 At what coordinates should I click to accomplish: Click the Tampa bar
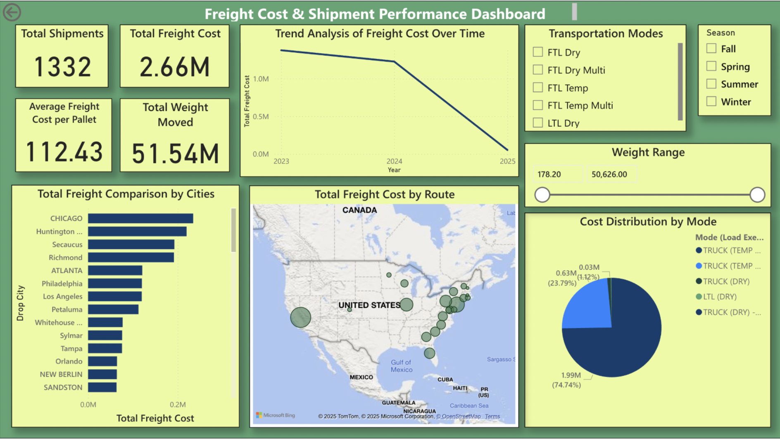point(105,349)
